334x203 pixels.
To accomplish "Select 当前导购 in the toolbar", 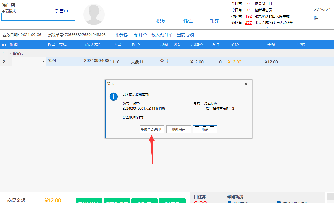I will click(185, 35).
